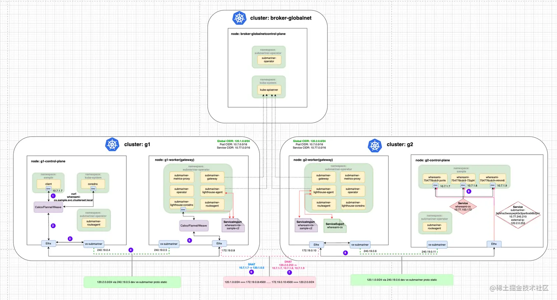This screenshot has width=557, height=300.
Task: Select the Calico/Flannel/Weave block in g1-control-plane
Action: pos(48,207)
